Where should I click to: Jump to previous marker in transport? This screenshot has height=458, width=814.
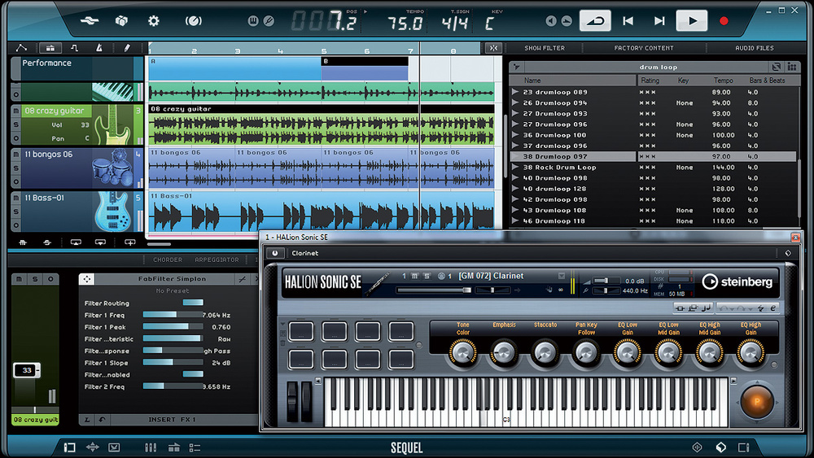coord(628,21)
